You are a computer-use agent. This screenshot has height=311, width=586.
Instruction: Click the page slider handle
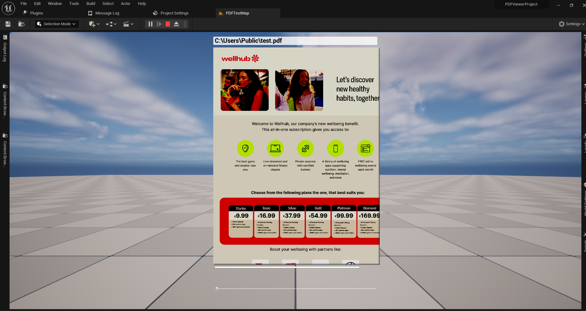[217, 289]
